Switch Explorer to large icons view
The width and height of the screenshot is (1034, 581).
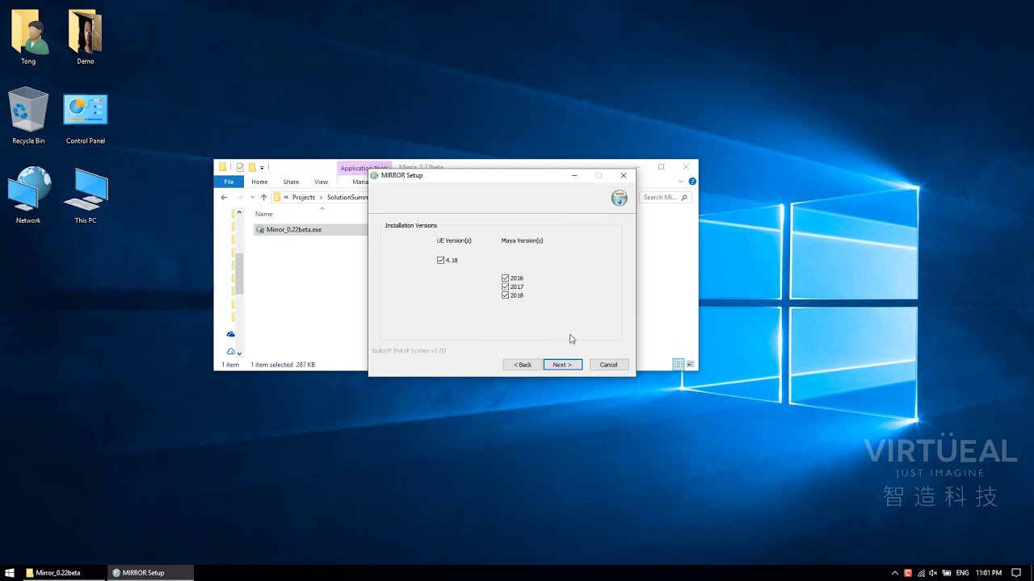point(690,365)
